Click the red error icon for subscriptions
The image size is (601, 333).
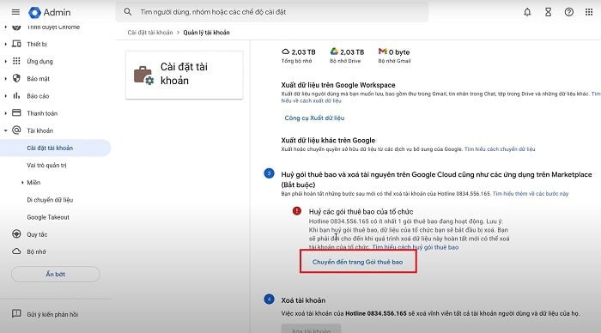(297, 211)
